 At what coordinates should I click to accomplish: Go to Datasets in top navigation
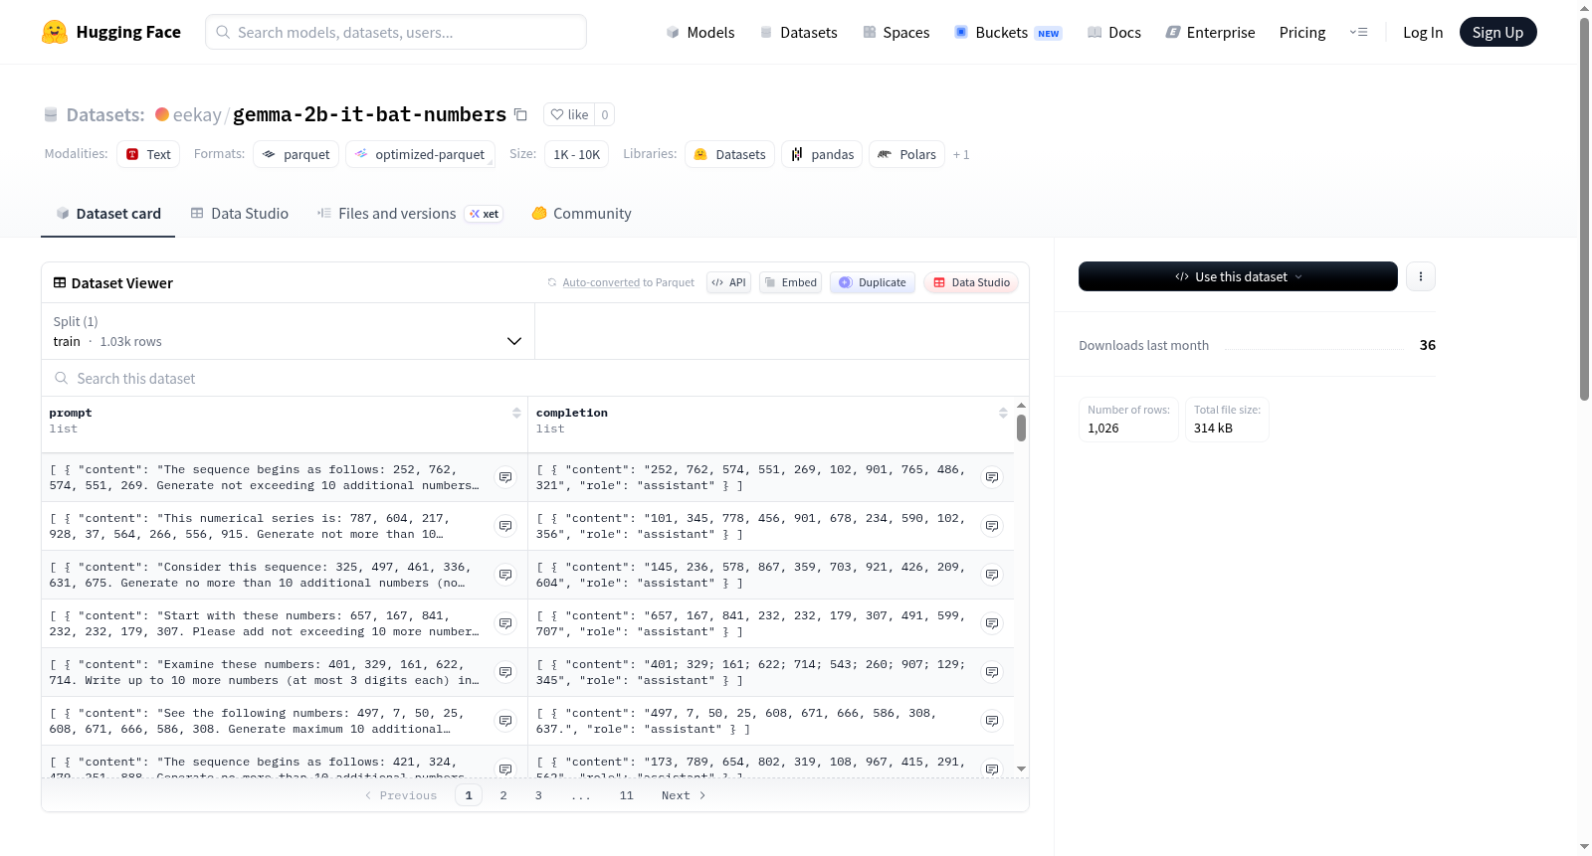799,32
